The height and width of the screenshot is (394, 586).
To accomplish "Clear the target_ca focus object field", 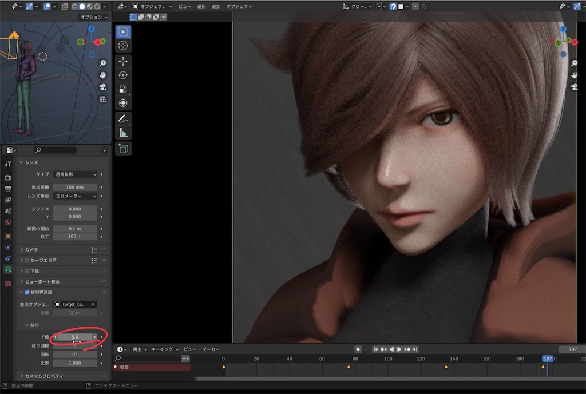I will (x=93, y=304).
